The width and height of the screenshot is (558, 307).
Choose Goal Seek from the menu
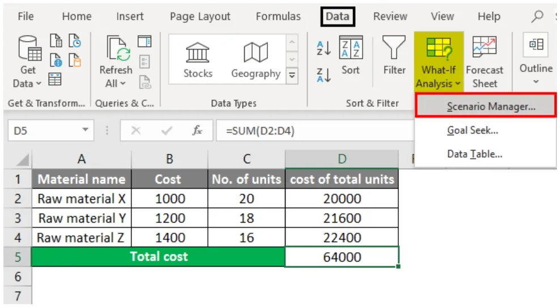click(x=485, y=131)
